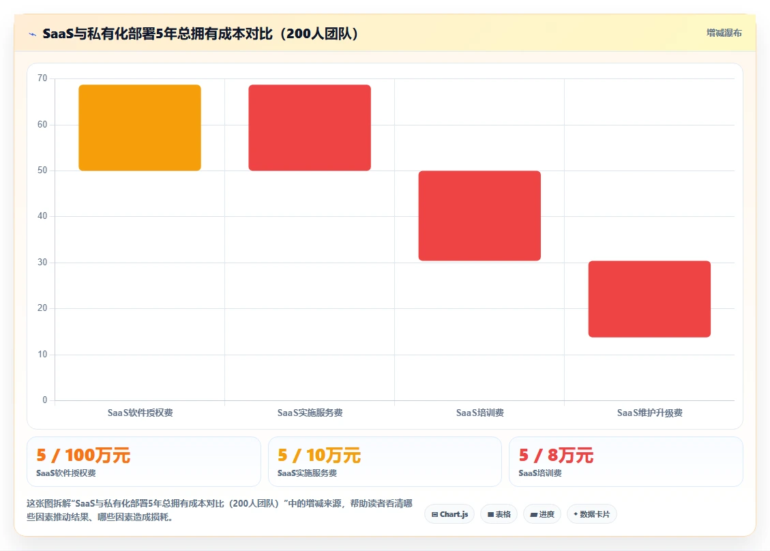Click card caption SaaS软件授权费 under 100万元

pyautogui.click(x=65, y=473)
